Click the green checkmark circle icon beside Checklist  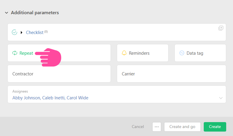coord(14,33)
